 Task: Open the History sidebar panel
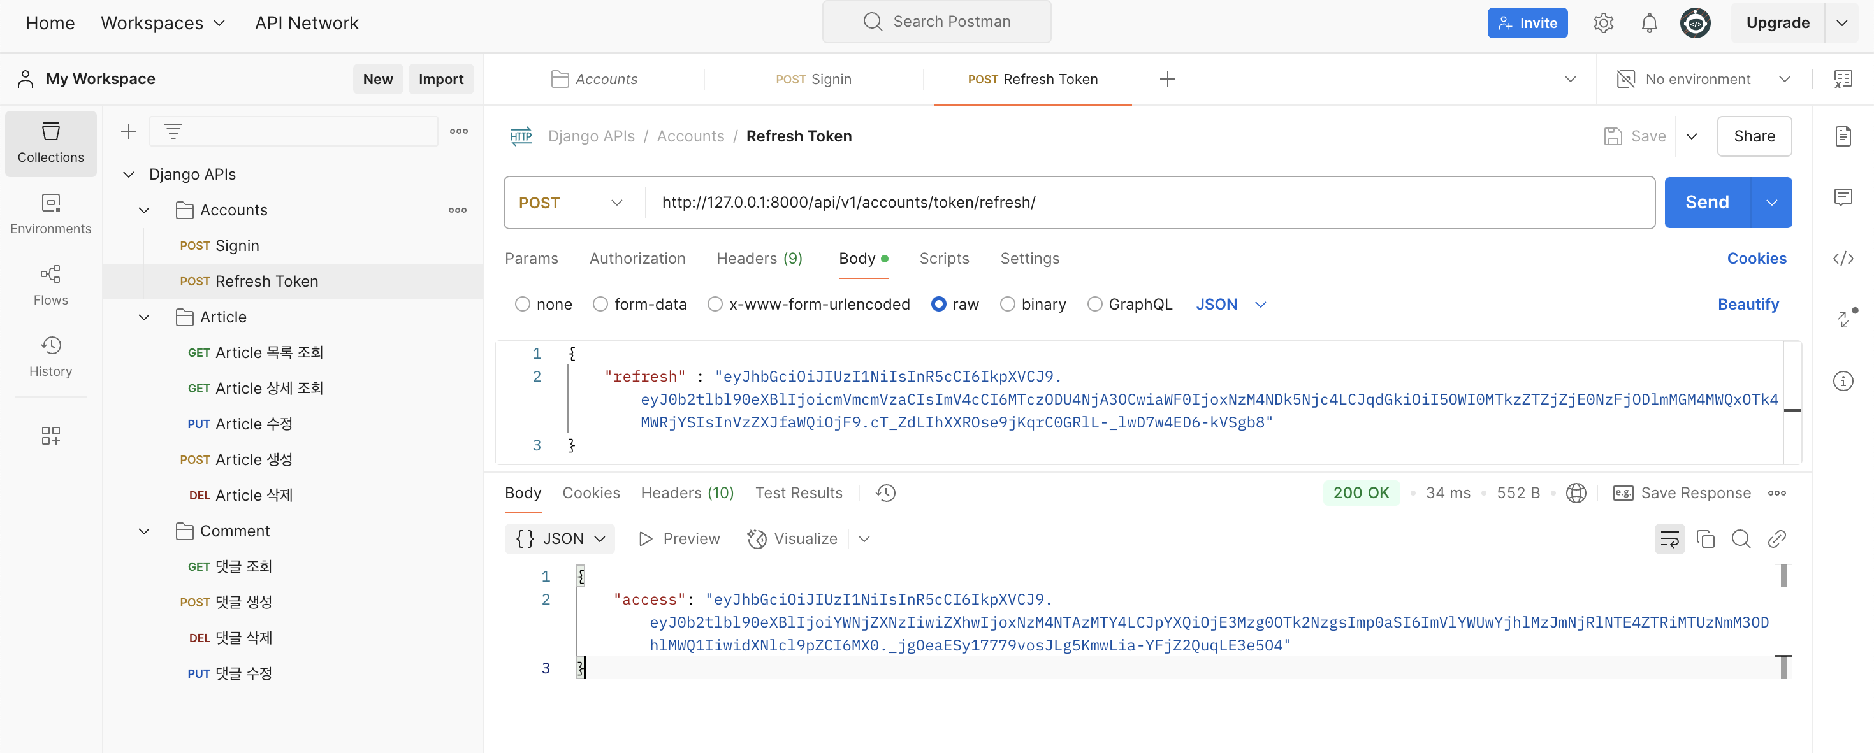coord(50,356)
